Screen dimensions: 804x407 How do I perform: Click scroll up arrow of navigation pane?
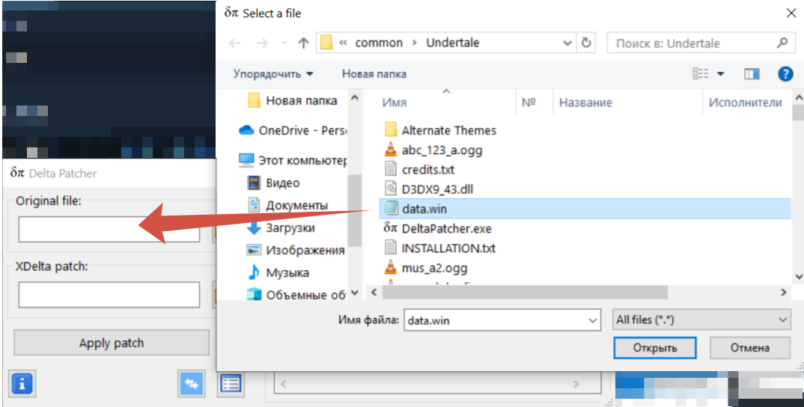(355, 97)
